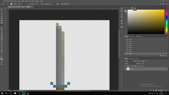Image resolution: width=169 pixels, height=95 pixels.
Task: Open the Opacity slider dropdown in options bar
Action: (x=39, y=4)
